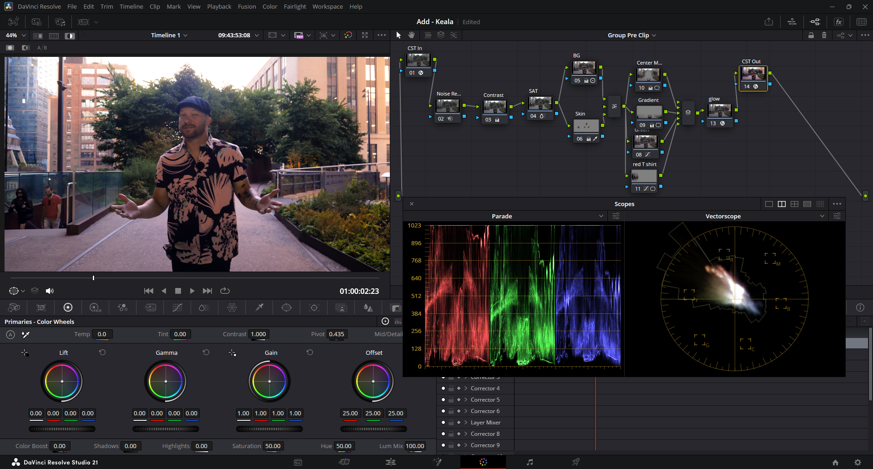Toggle visibility dot for Corrector 4

coord(443,388)
